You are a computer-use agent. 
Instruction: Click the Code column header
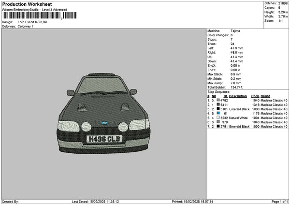[255, 96]
